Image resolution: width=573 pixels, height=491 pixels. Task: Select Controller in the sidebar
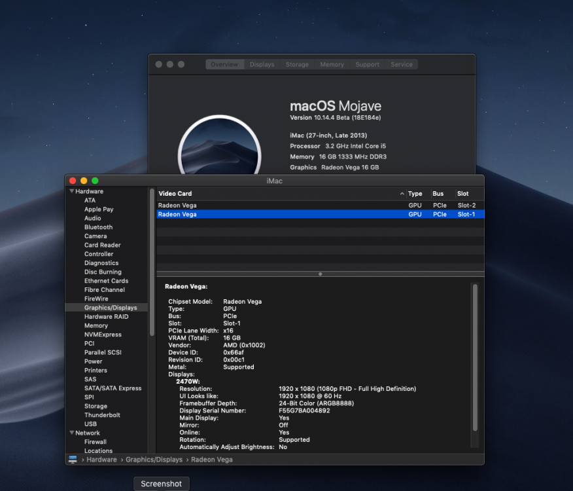pos(99,254)
